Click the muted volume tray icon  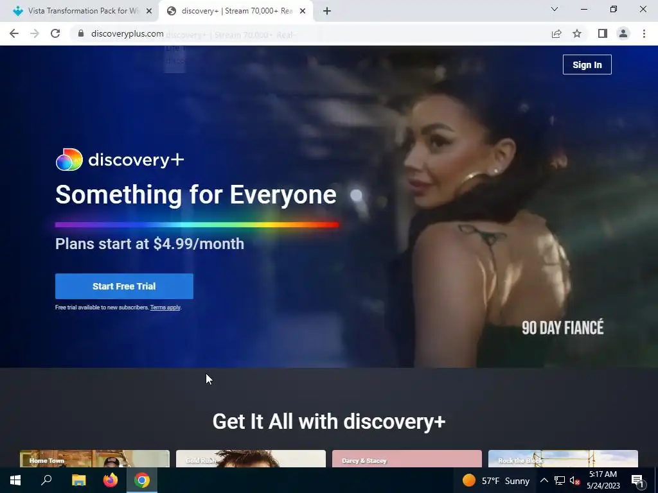point(574,481)
